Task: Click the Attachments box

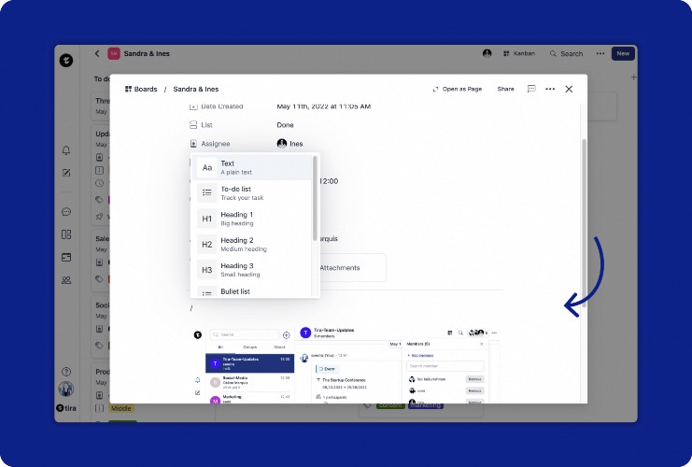Action: click(x=352, y=267)
